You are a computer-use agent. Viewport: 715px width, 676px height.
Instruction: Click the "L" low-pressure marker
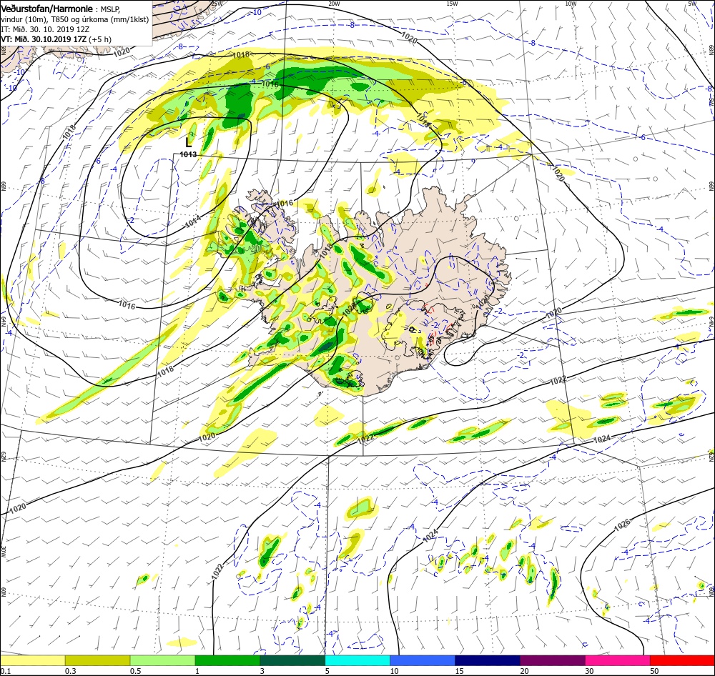pos(188,142)
